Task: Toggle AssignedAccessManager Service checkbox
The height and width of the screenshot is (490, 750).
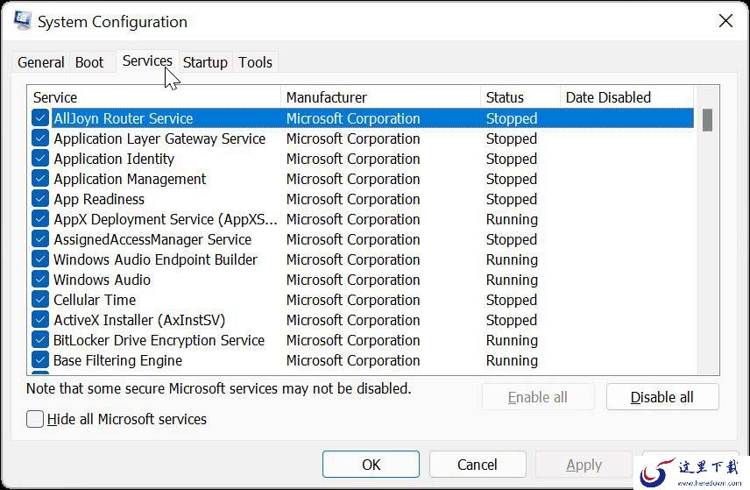Action: click(x=40, y=238)
